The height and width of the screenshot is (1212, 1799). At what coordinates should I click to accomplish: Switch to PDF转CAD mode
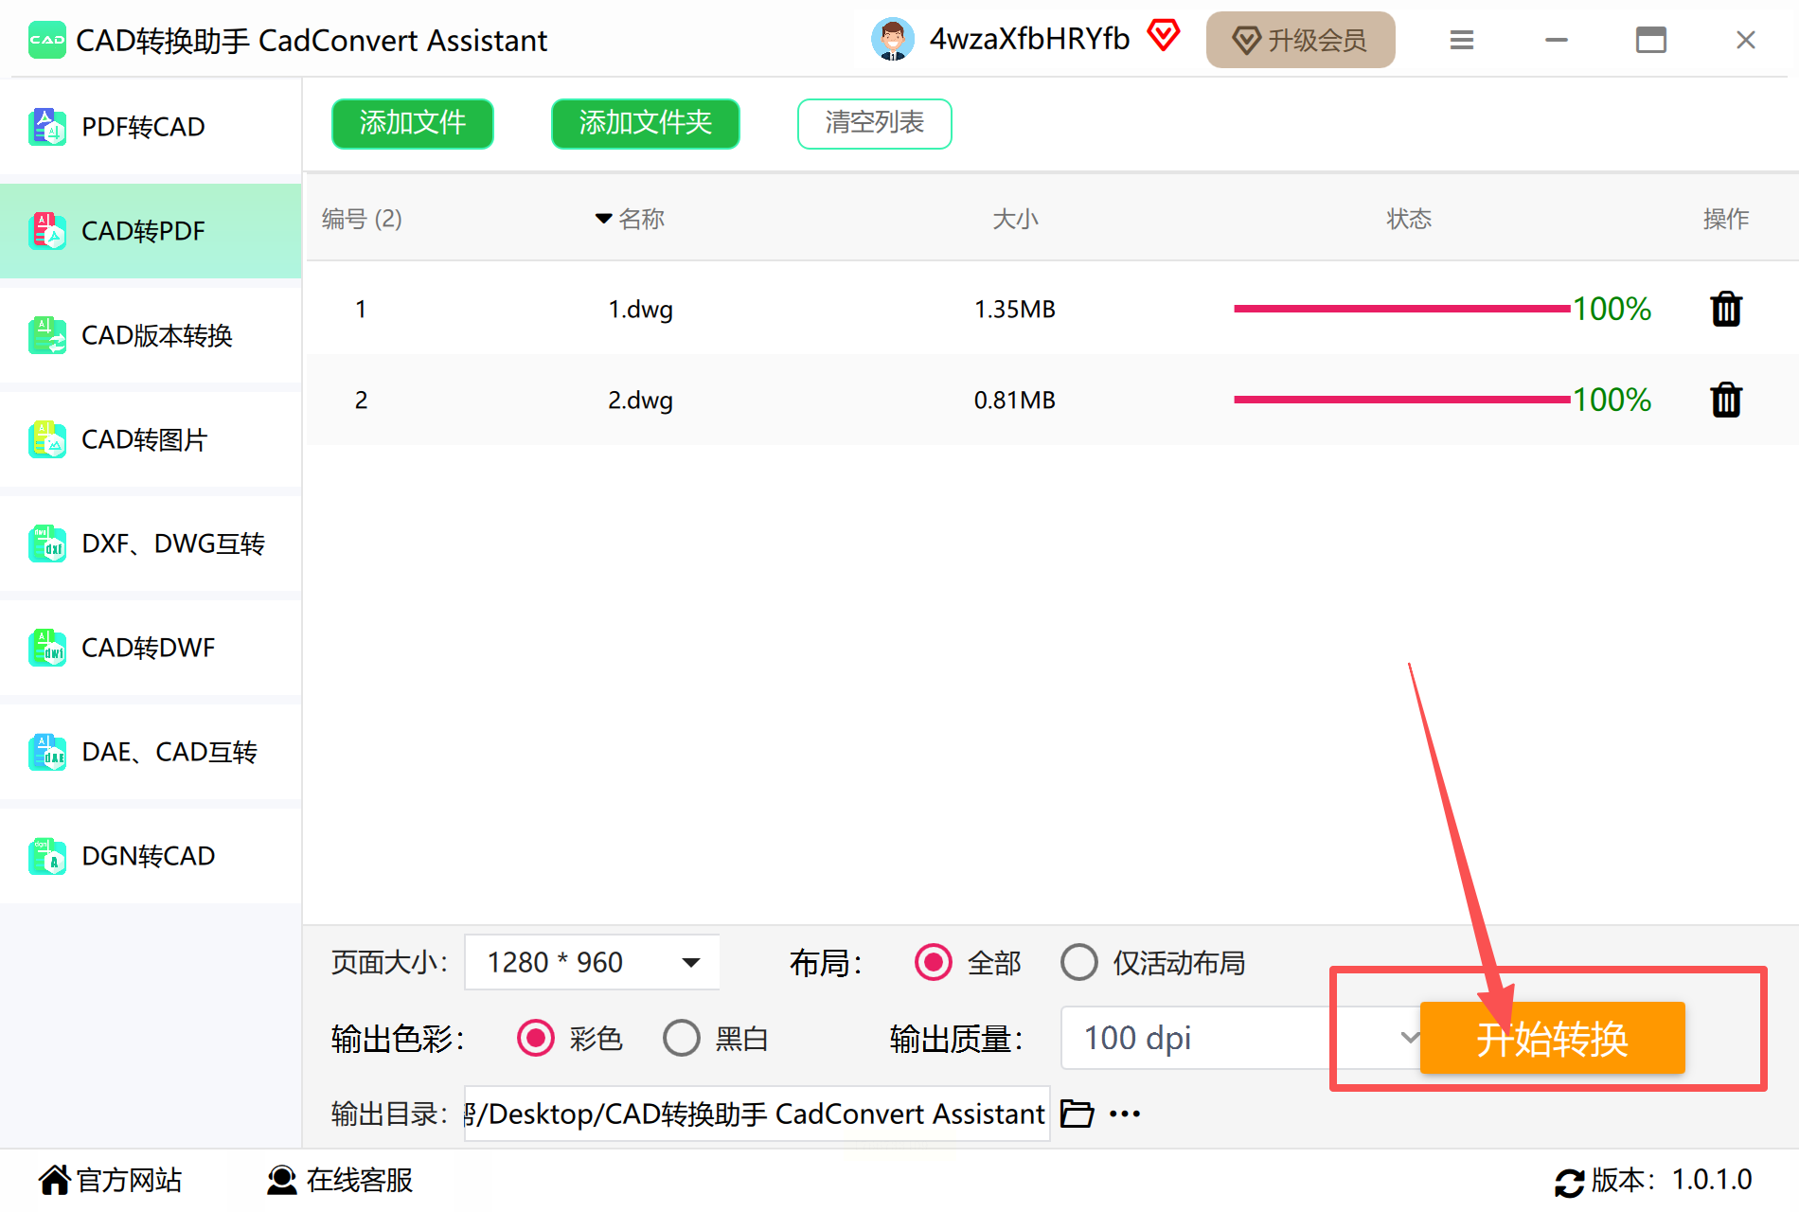click(151, 127)
